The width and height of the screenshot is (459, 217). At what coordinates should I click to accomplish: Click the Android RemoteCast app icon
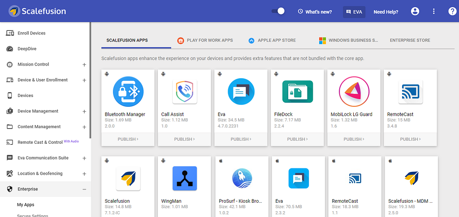411,92
